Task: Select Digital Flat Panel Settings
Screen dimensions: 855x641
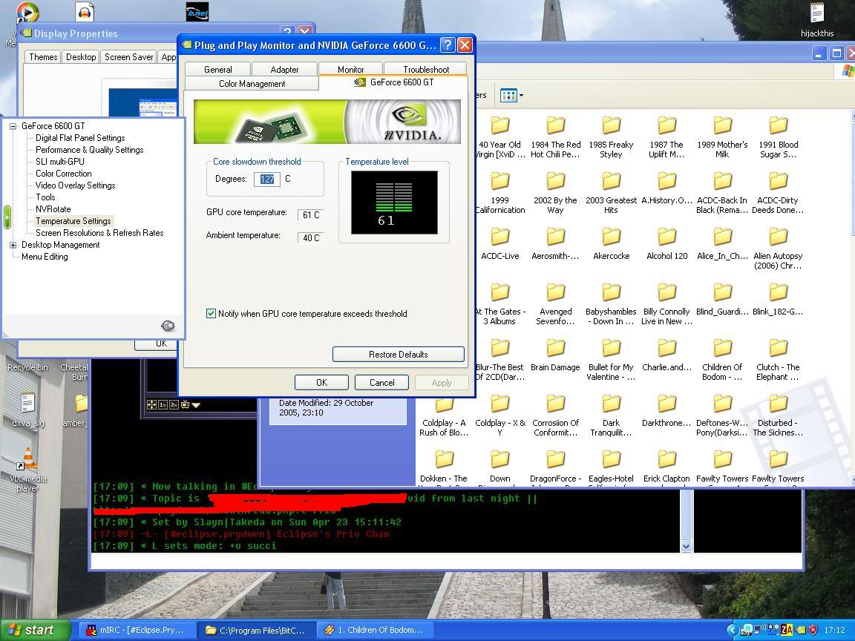Action: click(80, 138)
